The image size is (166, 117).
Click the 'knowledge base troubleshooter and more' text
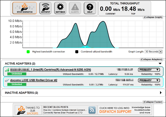141,110
